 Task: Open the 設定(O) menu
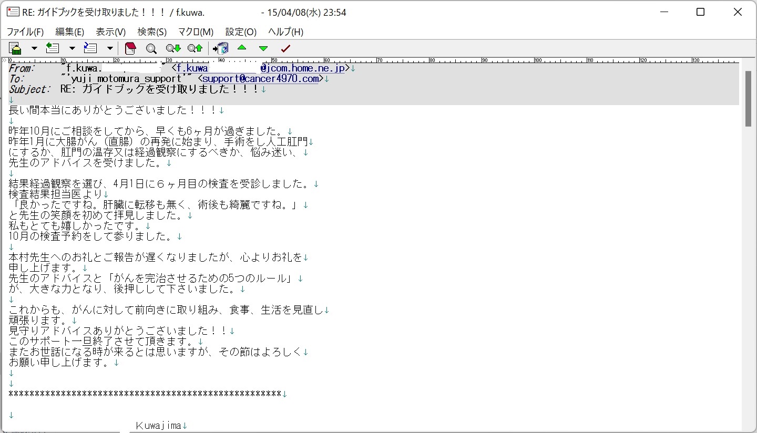(241, 32)
